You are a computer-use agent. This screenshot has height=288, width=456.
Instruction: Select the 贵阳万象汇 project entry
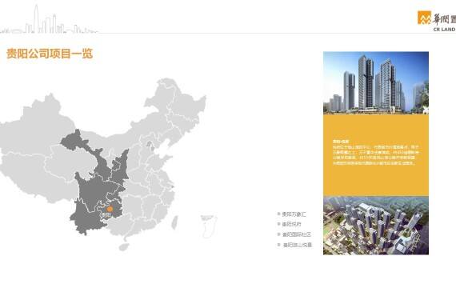294,214
